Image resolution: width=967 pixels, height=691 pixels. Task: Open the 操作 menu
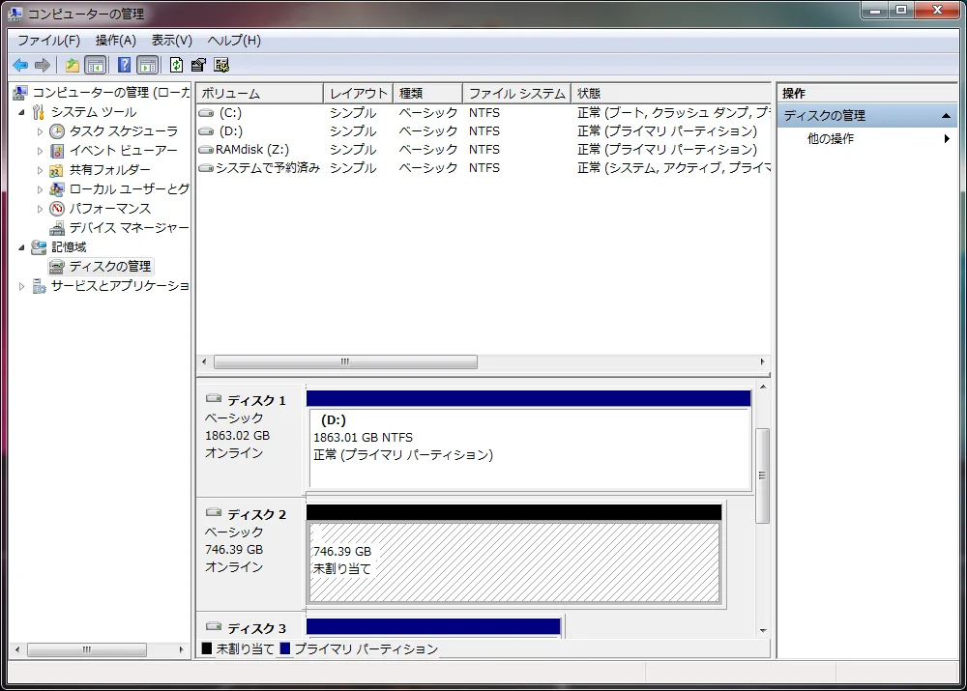click(115, 40)
